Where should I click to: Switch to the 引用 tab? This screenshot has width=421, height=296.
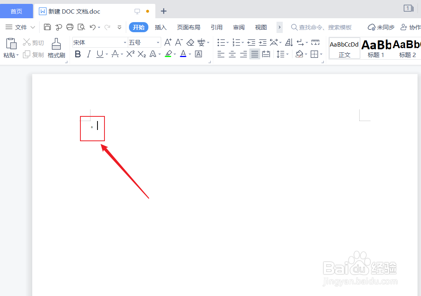[x=217, y=27]
